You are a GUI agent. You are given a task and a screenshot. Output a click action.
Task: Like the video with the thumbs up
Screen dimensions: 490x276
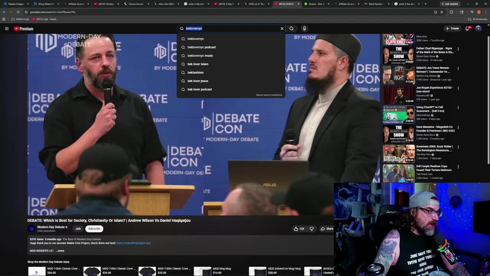(299, 228)
